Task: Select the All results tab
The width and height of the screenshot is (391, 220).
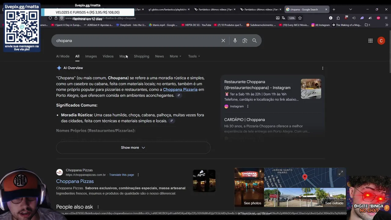Action: (x=77, y=56)
